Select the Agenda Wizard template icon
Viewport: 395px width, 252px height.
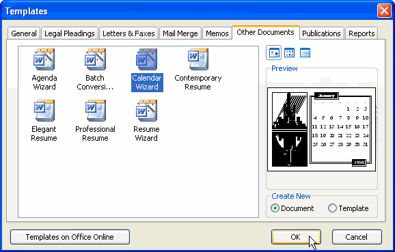pyautogui.click(x=44, y=59)
